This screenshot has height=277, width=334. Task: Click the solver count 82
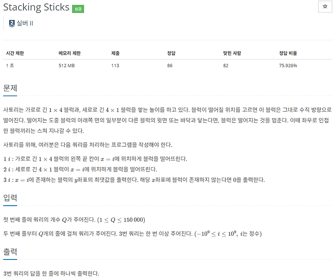point(225,65)
